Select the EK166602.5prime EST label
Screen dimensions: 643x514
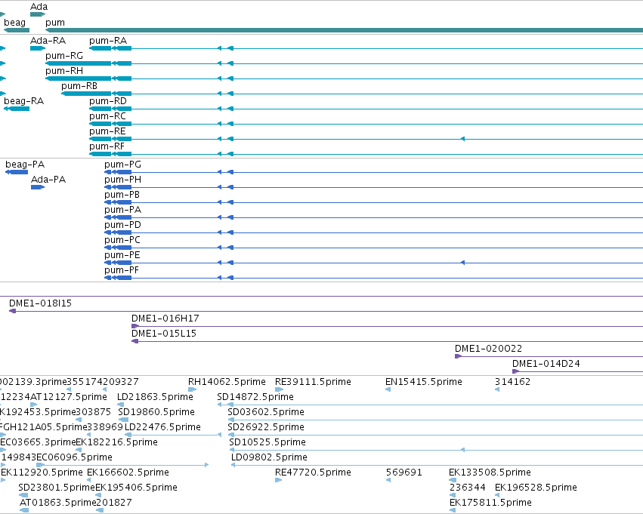point(128,473)
